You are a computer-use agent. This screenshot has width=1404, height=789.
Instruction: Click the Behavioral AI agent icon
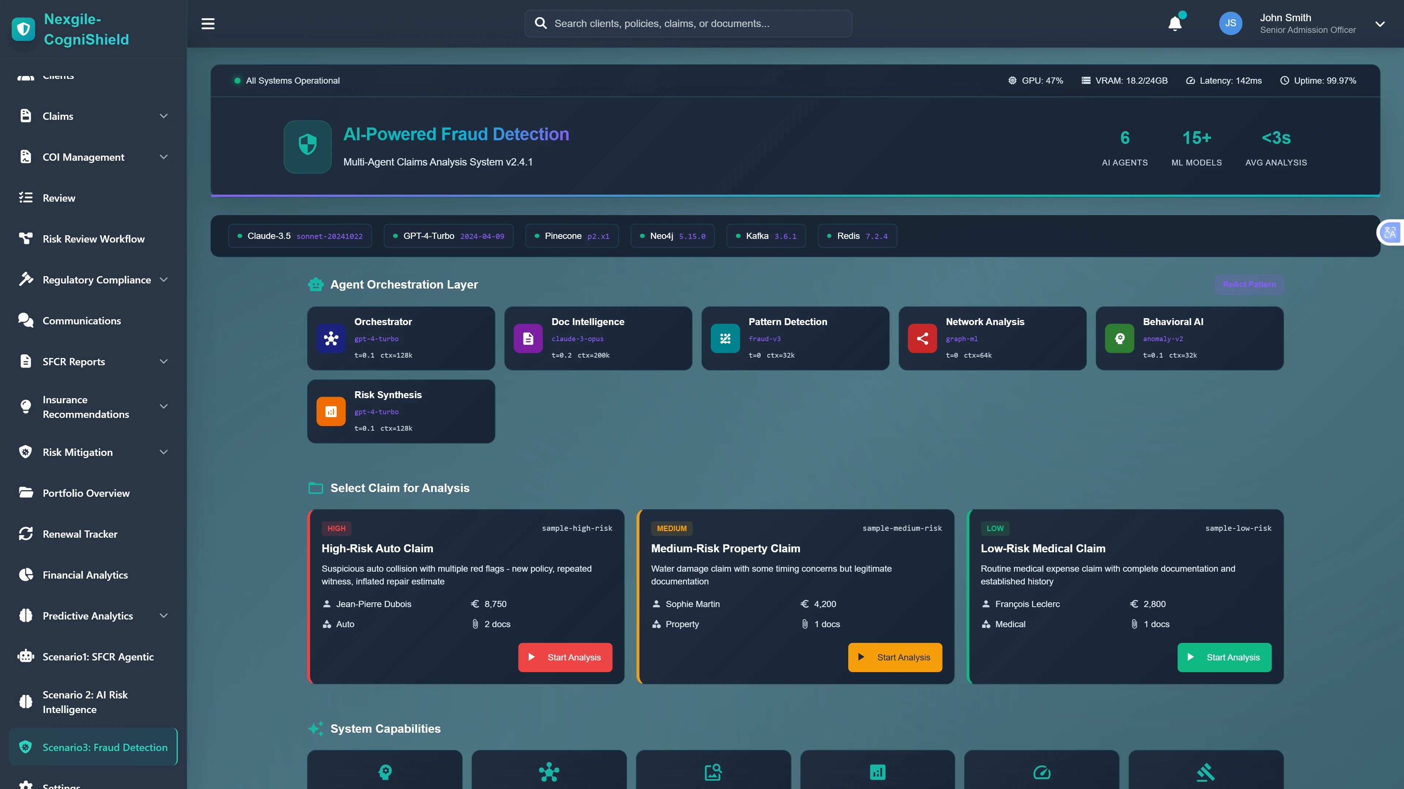click(1120, 338)
